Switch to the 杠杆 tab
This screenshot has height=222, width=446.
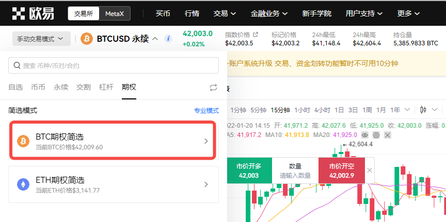click(x=106, y=87)
